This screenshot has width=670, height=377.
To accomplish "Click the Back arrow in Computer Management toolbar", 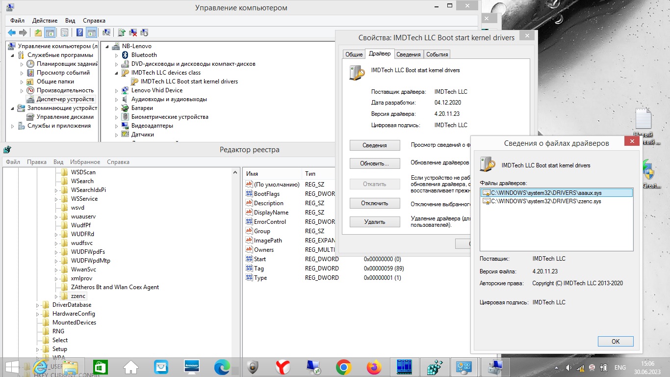I will tap(12, 33).
